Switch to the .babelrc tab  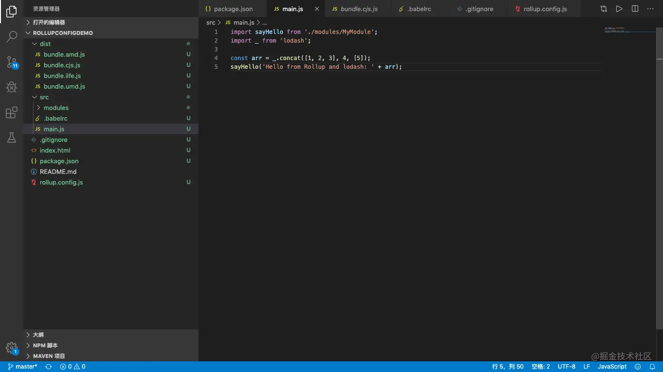point(420,9)
